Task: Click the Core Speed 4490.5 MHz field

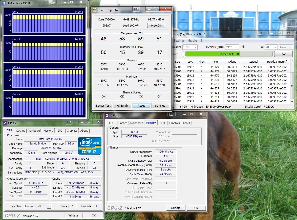Action: [36, 183]
